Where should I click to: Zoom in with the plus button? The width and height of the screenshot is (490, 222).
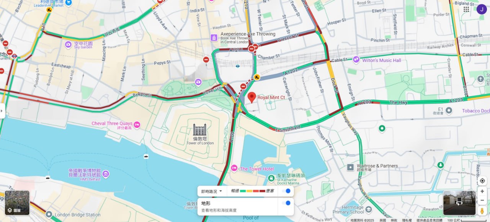pos(482,191)
